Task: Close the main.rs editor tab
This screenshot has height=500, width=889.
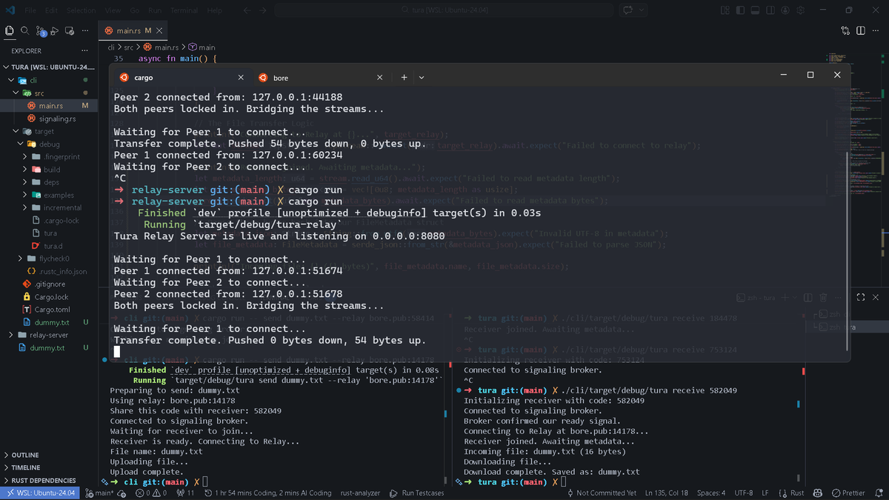Action: pos(160,30)
